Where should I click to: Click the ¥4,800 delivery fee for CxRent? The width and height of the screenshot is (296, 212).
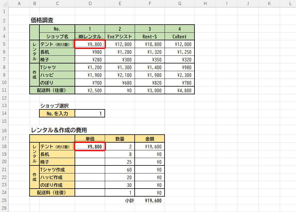179,90
